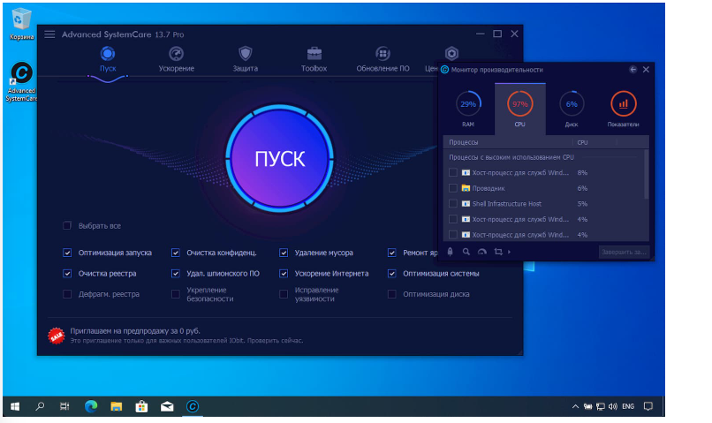Show the RAM 29% gauge tab
712x423 pixels.
click(x=468, y=110)
